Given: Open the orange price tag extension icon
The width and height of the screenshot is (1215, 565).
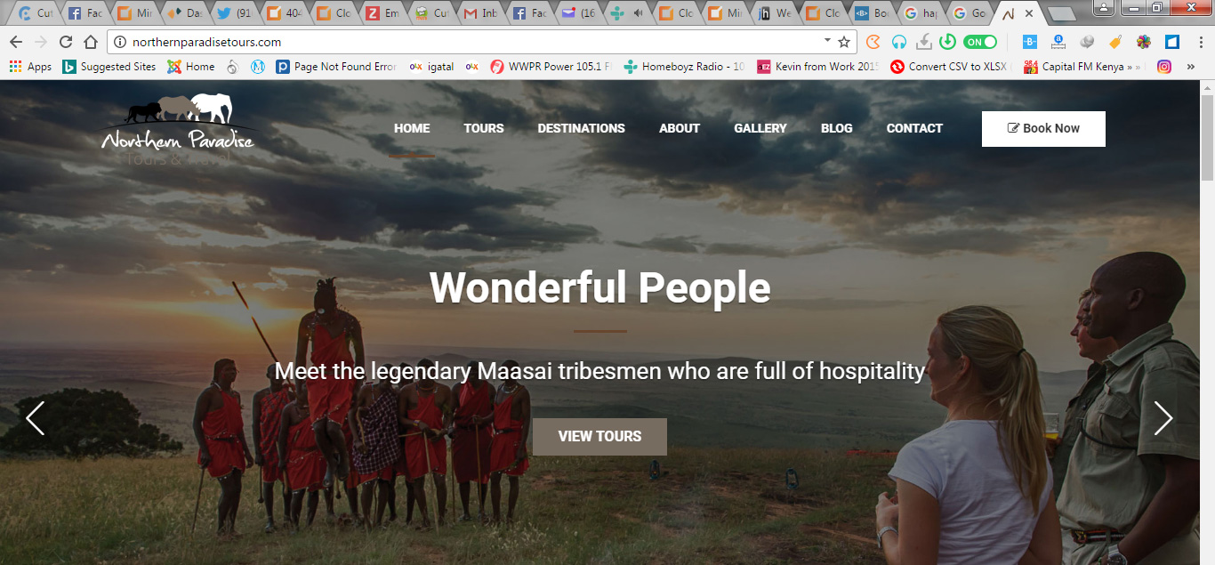Looking at the screenshot, I should (x=1114, y=42).
